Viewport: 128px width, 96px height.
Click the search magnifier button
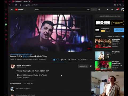pos(94,10)
